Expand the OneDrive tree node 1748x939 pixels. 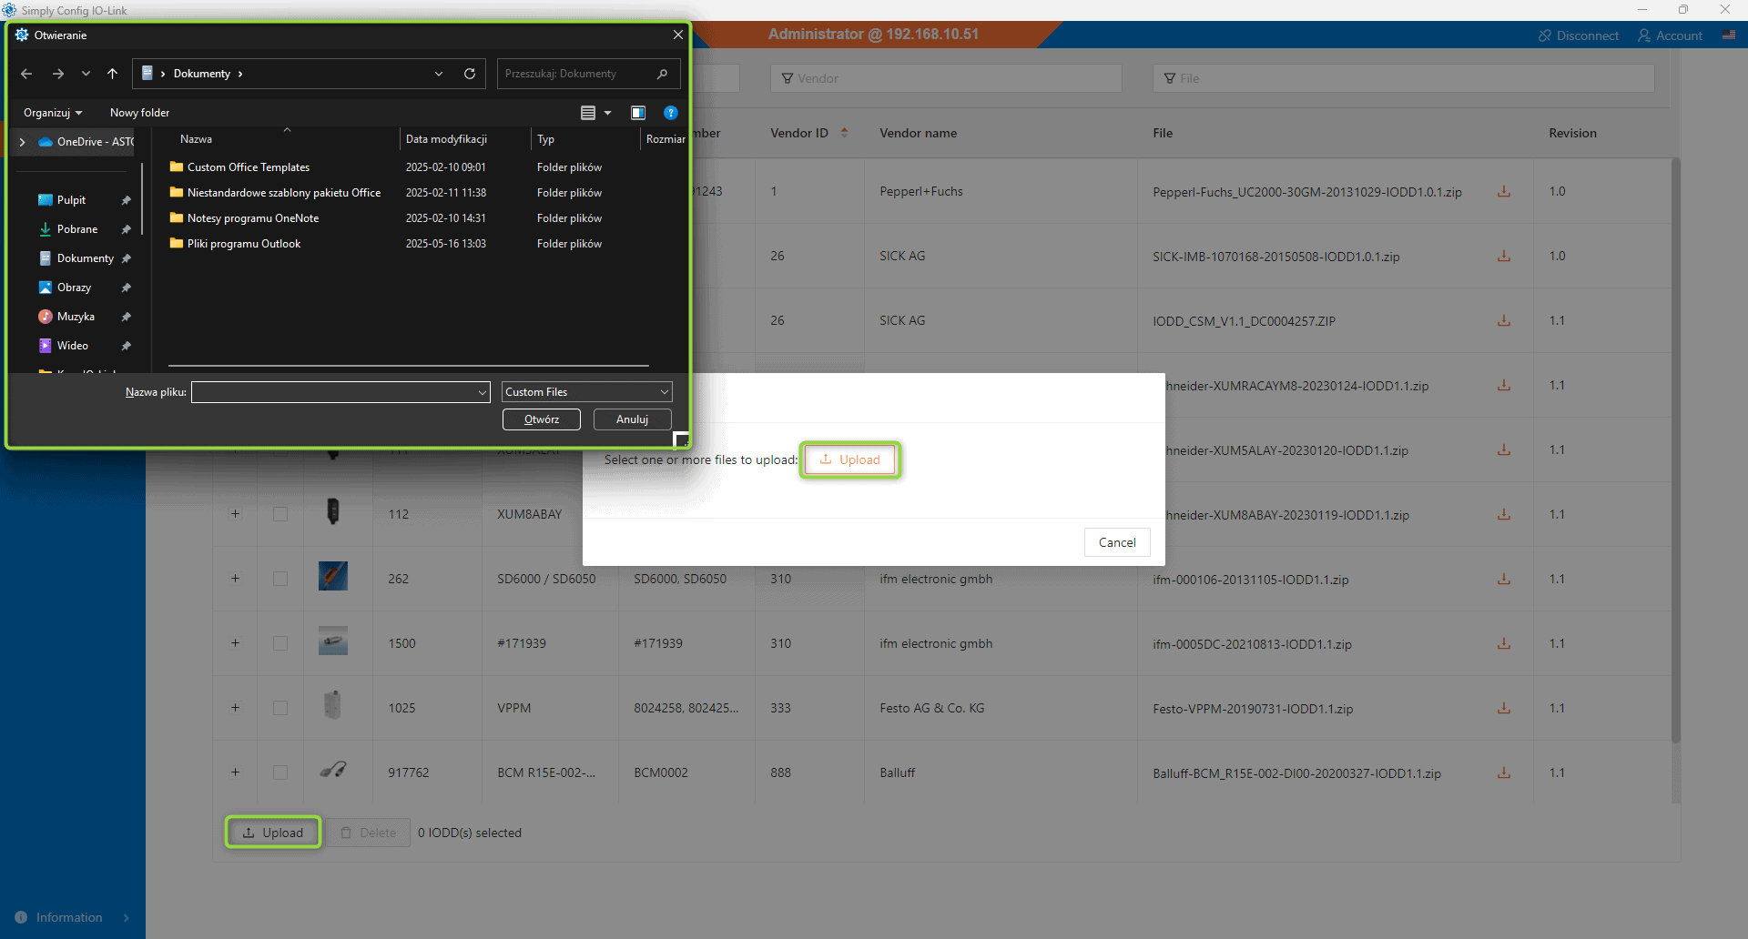(x=23, y=142)
